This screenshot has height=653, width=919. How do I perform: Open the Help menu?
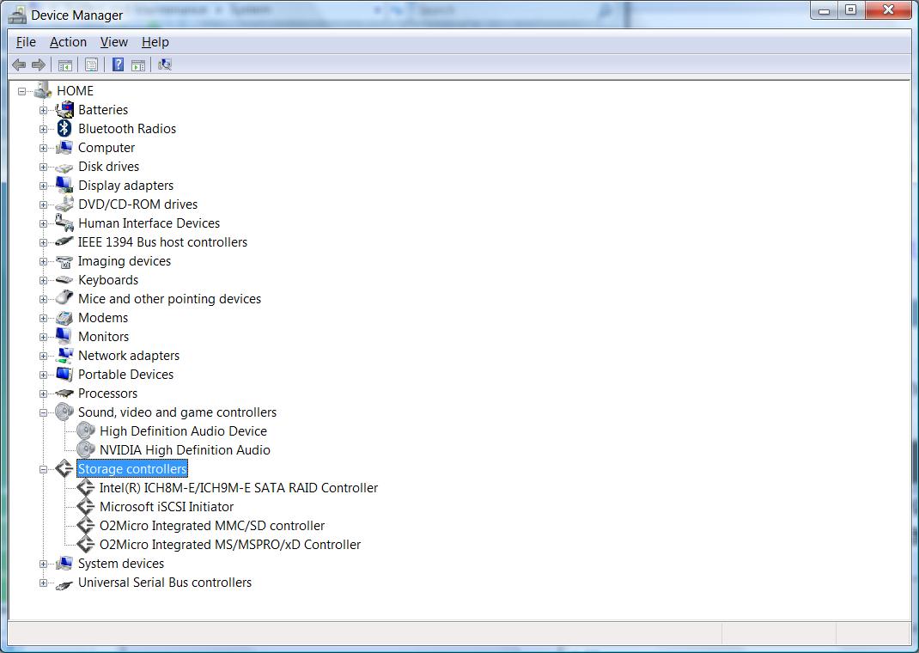point(155,42)
